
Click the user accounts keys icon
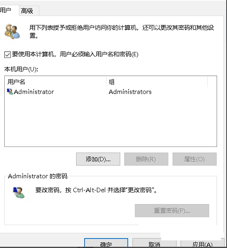tap(12, 32)
